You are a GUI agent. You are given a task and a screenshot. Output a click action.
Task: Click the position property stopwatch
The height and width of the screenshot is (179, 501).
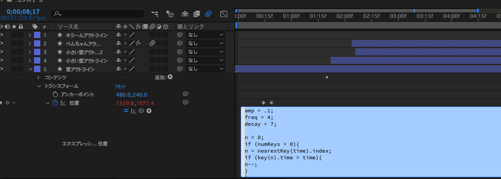click(x=55, y=103)
